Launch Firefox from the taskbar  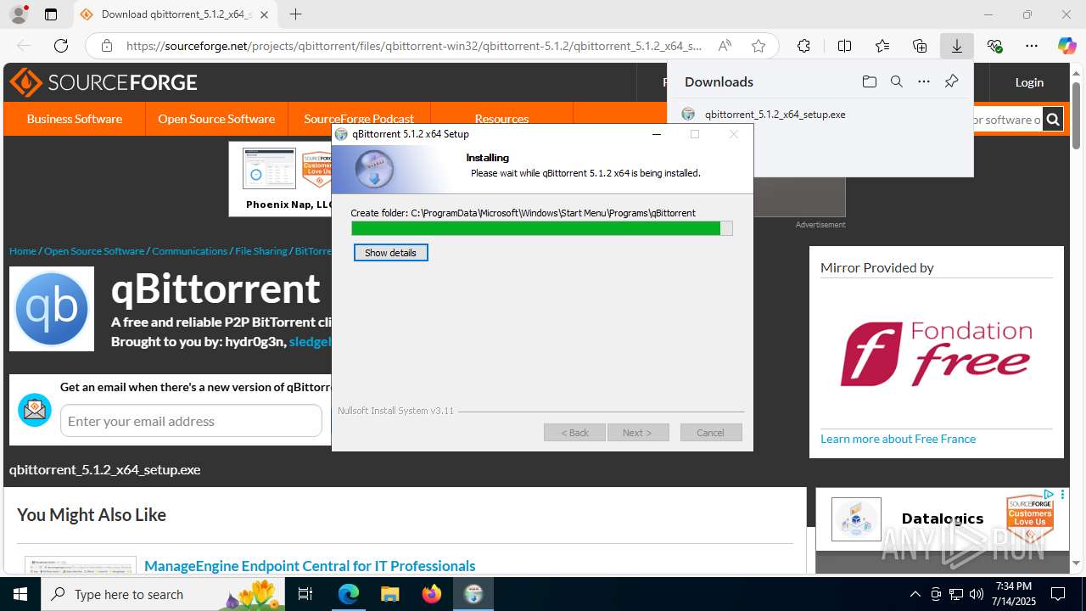(x=432, y=594)
